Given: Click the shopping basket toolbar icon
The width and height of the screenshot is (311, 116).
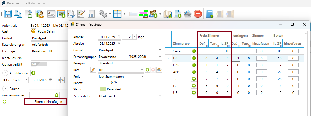Looking at the screenshot, I should click(188, 14).
